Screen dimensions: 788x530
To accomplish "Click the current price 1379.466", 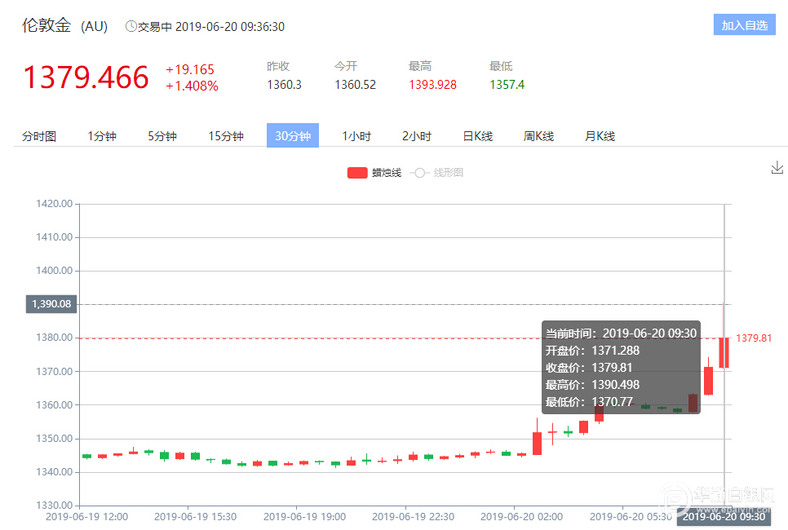I will 86,77.
